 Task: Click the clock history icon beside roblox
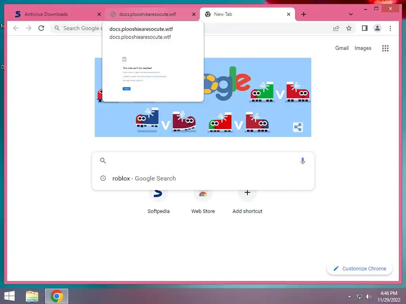[x=103, y=178]
